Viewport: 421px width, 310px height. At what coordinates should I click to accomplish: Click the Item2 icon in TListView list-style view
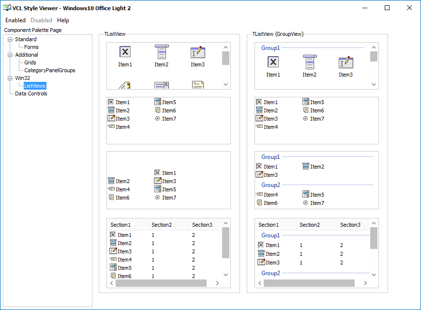click(111, 181)
